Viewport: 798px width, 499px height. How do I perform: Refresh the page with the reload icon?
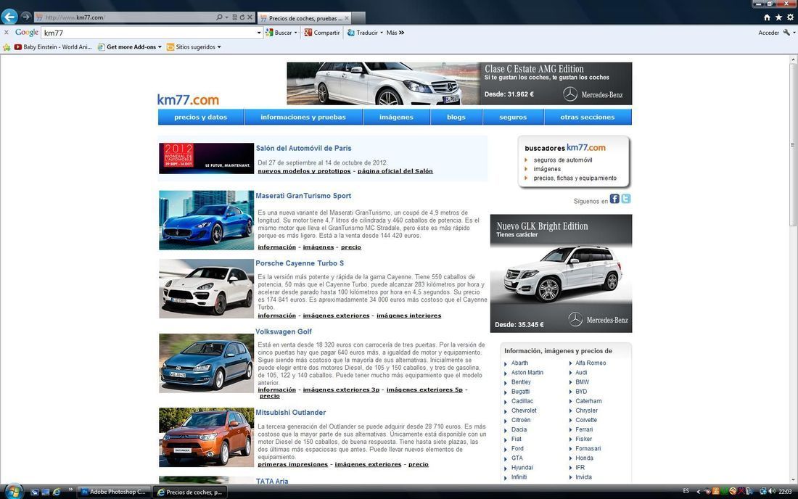tap(242, 17)
